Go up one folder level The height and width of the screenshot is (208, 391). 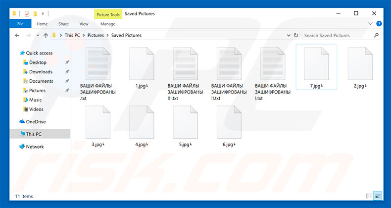click(x=46, y=36)
